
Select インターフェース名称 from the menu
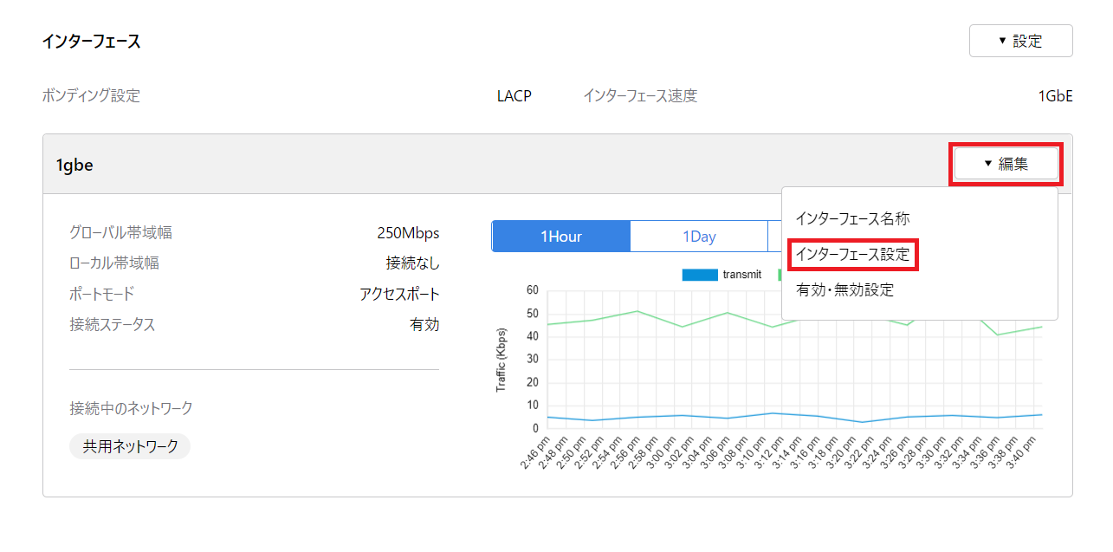tap(852, 218)
